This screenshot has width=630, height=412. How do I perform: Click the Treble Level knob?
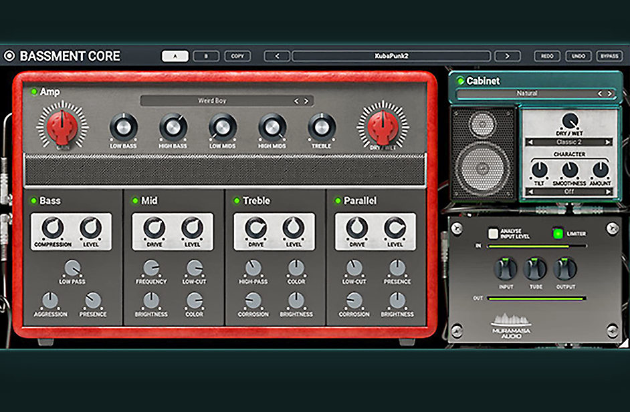[x=294, y=228]
